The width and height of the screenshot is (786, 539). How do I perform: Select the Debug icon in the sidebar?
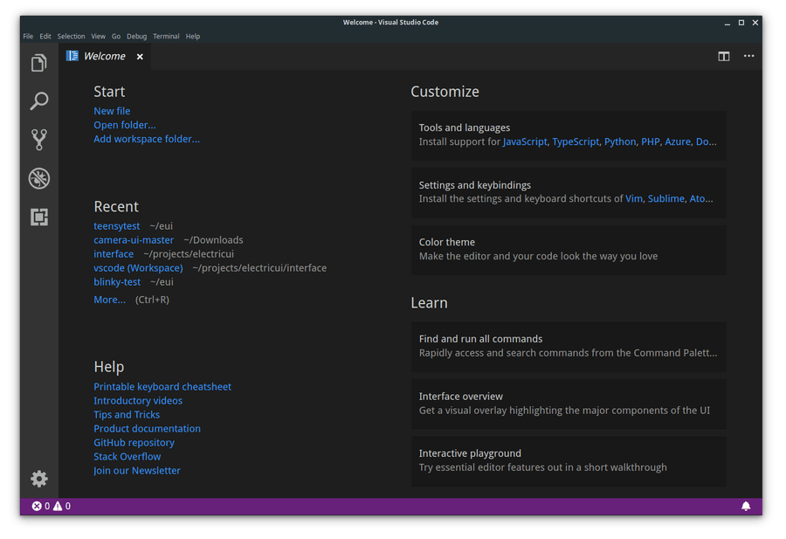click(38, 178)
